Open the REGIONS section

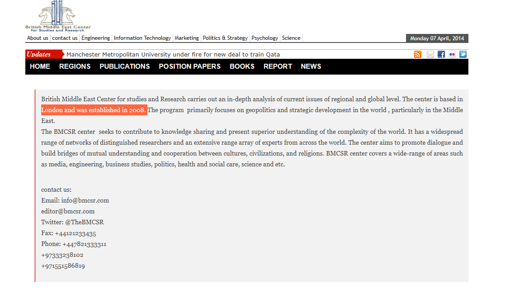[75, 66]
